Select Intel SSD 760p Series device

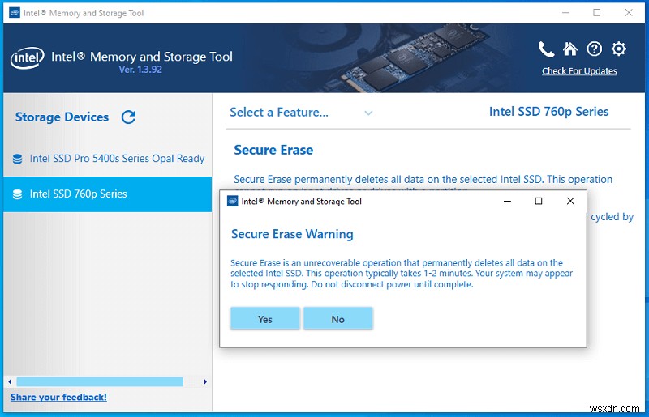point(78,194)
